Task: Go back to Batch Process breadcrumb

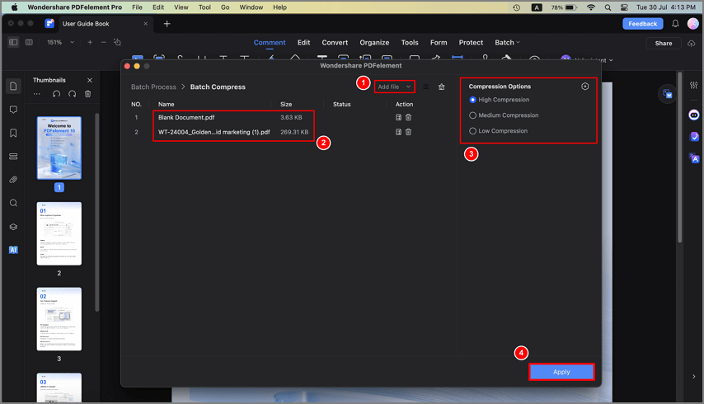Action: pos(153,87)
